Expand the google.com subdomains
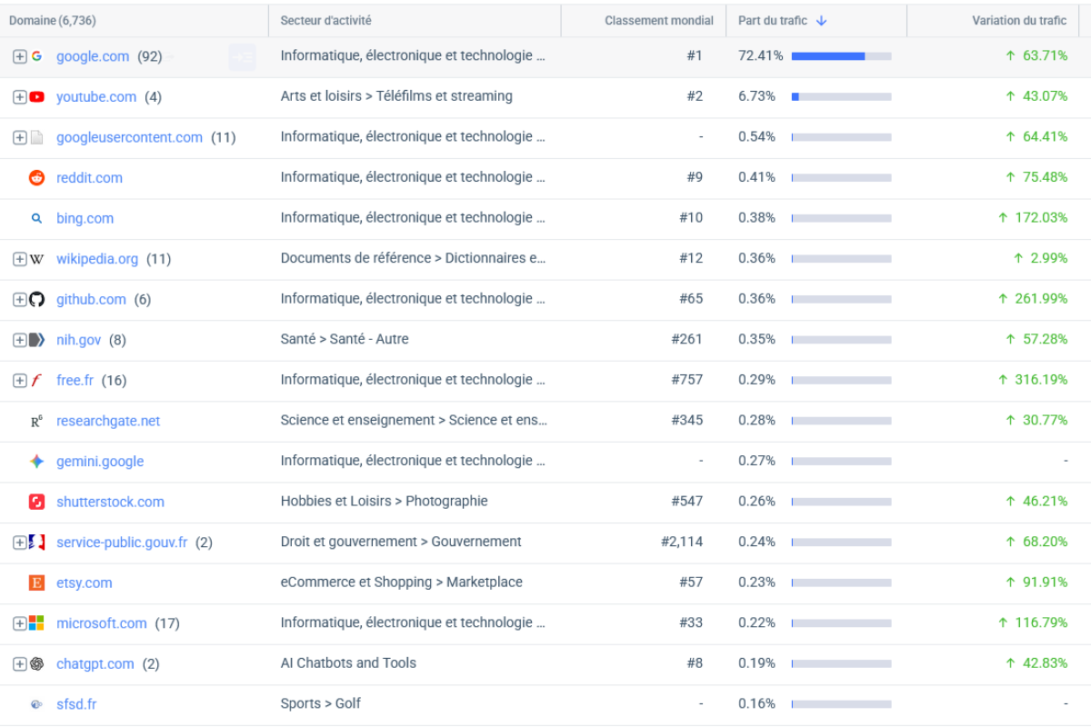 (19, 57)
